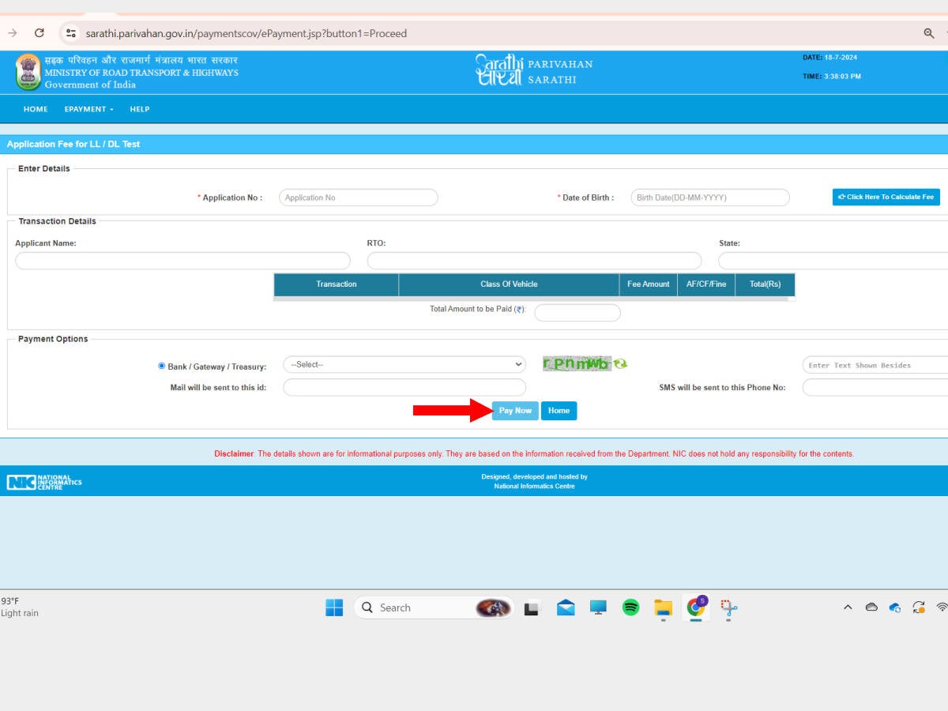Open the EPAYMENT dropdown menu
Screen dimensions: 948x711
pos(88,109)
